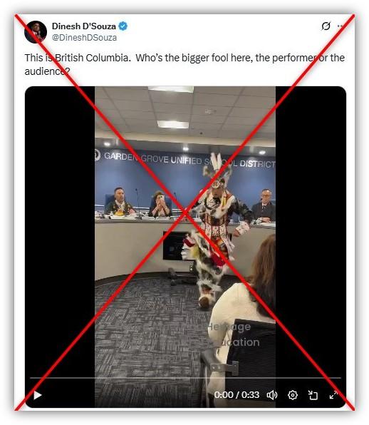Viewport: 369px width, 425px height.
Task: Open the Dinesh D'Souza display name link
Action: [x=83, y=26]
